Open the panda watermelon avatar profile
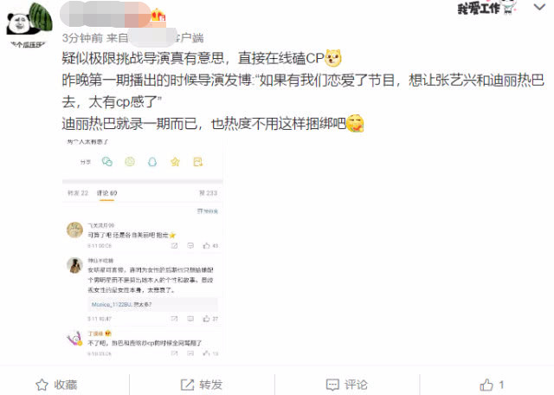This screenshot has width=554, height=395. click(x=29, y=19)
